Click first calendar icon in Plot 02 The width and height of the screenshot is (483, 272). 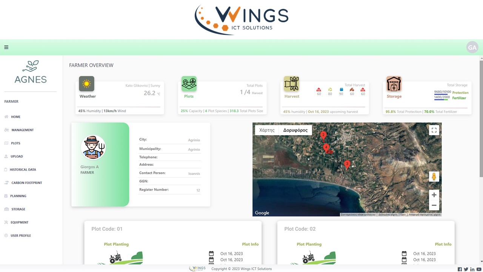[x=404, y=253]
